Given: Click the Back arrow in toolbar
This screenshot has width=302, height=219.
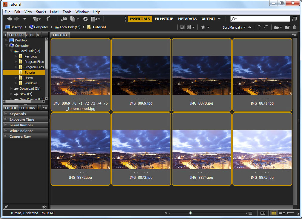Looking at the screenshot, I should click(9, 19).
